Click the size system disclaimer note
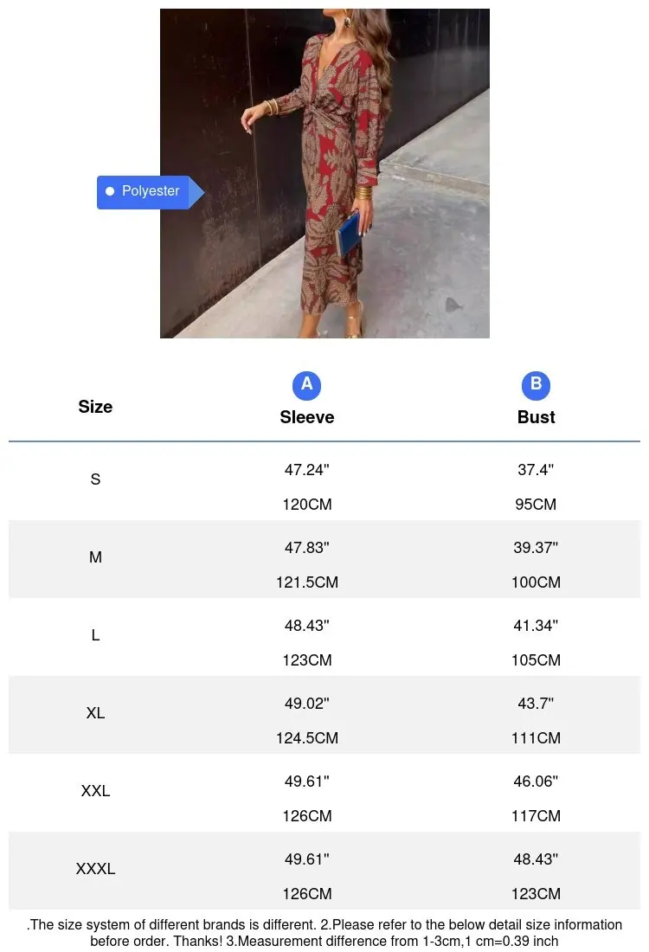649x952 pixels. (x=324, y=933)
